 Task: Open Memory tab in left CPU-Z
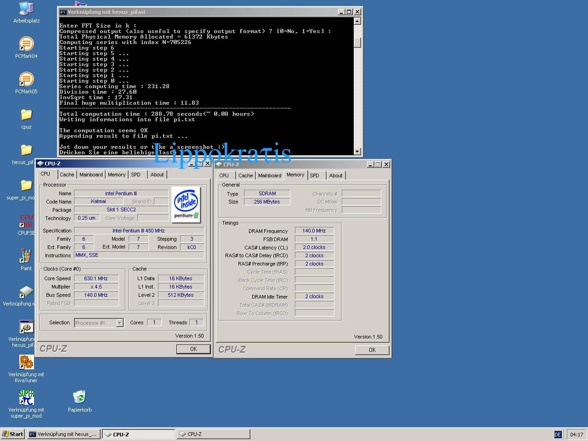pyautogui.click(x=117, y=175)
